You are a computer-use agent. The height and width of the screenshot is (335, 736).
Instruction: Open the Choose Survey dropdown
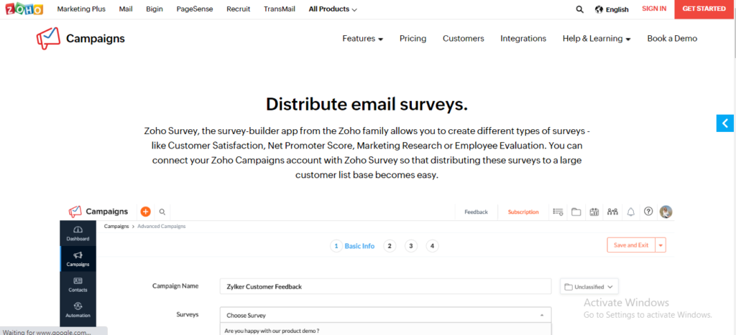pyautogui.click(x=385, y=316)
